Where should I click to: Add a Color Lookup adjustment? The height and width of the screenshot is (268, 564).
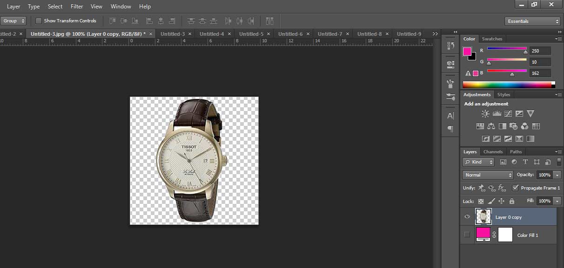click(x=536, y=126)
